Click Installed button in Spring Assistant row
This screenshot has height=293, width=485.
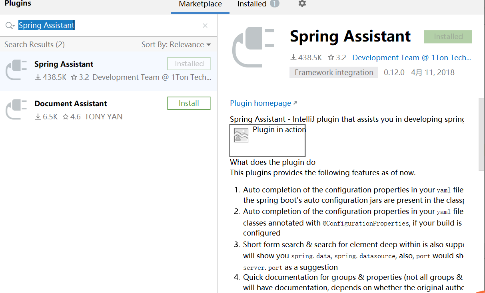tap(189, 63)
